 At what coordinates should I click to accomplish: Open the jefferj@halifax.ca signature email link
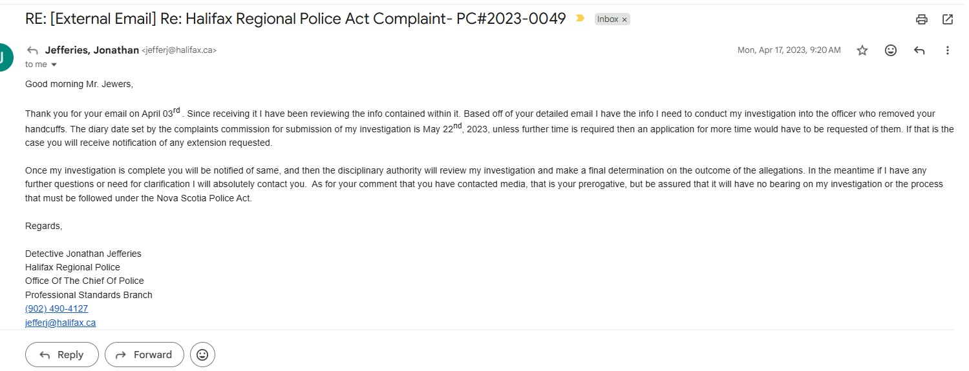tap(60, 323)
